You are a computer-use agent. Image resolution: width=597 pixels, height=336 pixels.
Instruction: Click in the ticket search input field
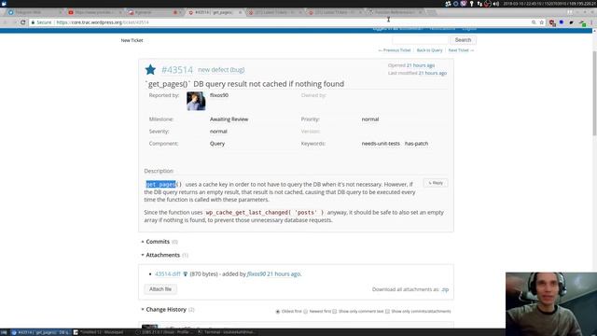tap(421, 40)
